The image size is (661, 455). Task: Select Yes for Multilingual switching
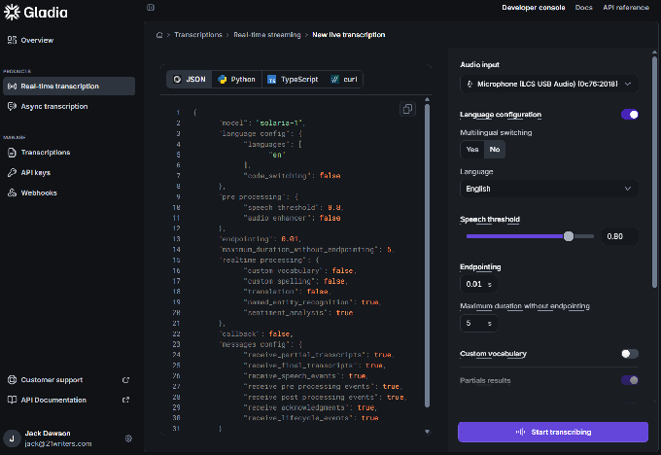coord(472,150)
